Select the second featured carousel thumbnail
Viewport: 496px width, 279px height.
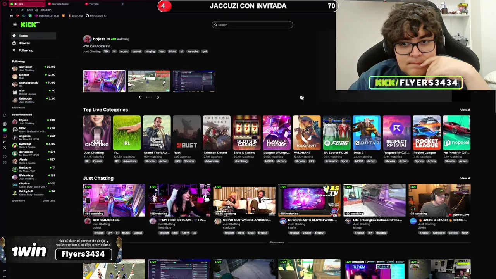(x=149, y=81)
